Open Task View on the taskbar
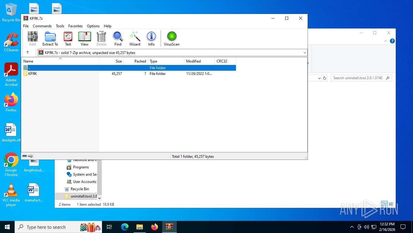This screenshot has height=233, width=413. point(109,227)
